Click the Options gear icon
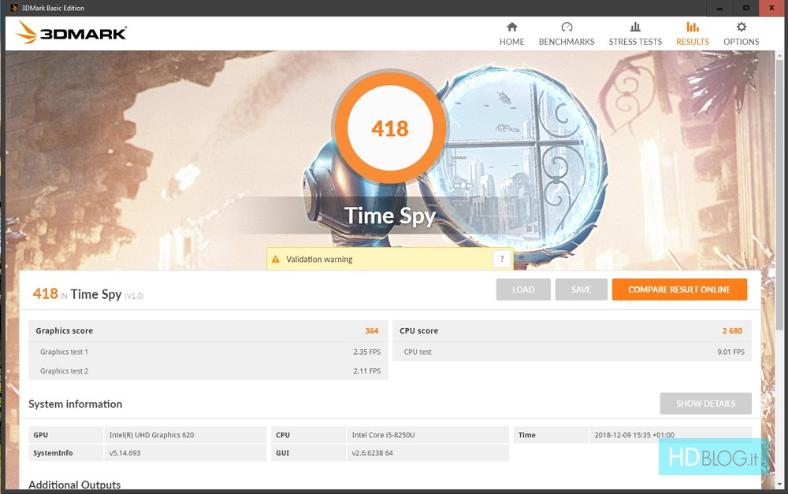This screenshot has height=494, width=788. (x=742, y=27)
